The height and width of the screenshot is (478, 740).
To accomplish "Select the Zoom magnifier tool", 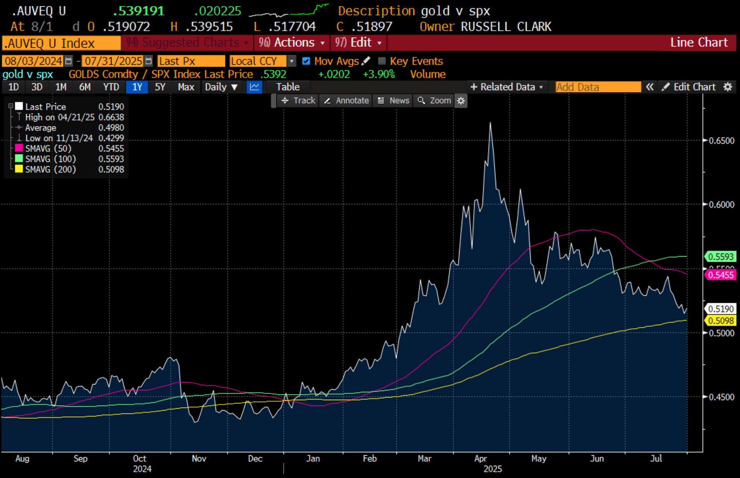I will point(434,101).
